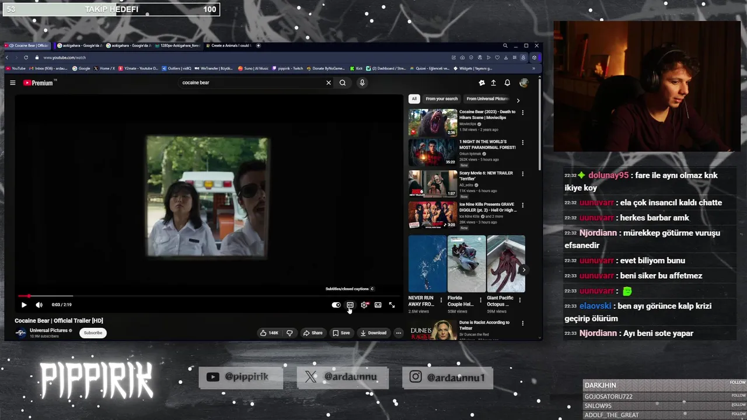The image size is (747, 420).
Task: Select the All filter chip
Action: click(x=414, y=99)
